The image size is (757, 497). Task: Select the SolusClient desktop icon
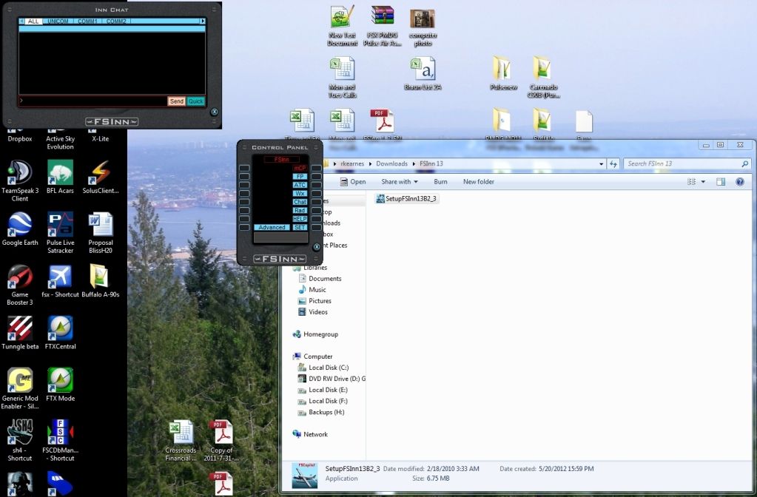tap(101, 177)
